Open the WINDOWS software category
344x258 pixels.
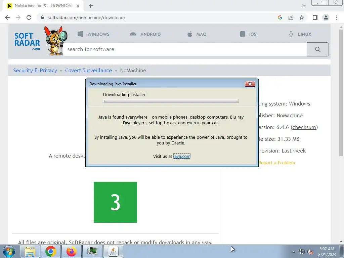pyautogui.click(x=93, y=34)
